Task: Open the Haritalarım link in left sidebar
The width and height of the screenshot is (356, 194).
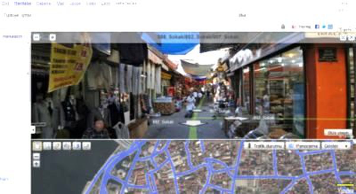Action: [12, 36]
